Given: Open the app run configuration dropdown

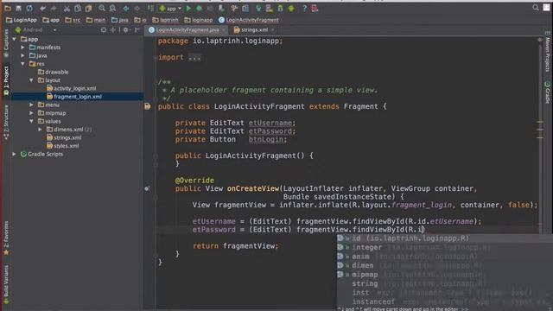Looking at the screenshot, I should coord(170,8).
